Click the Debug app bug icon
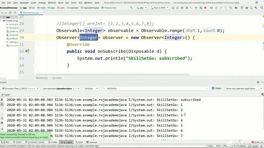Screen dimensions: 264x148 tap(187, 8)
